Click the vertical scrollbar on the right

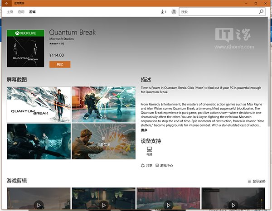pos(269,72)
